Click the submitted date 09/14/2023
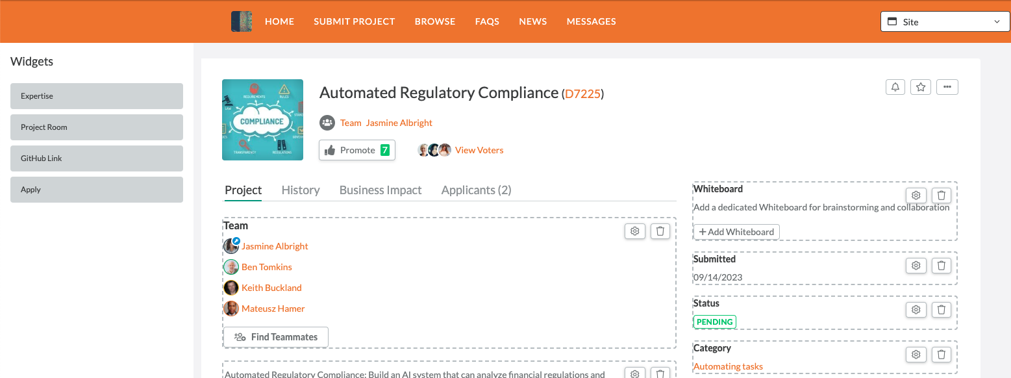The width and height of the screenshot is (1011, 378). click(718, 277)
